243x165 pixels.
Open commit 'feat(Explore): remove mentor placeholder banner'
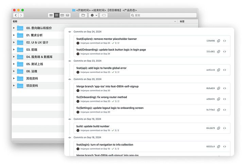point(107,39)
